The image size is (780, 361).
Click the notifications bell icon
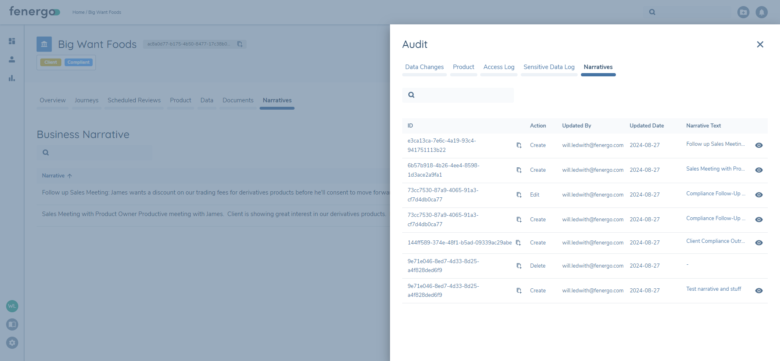761,12
